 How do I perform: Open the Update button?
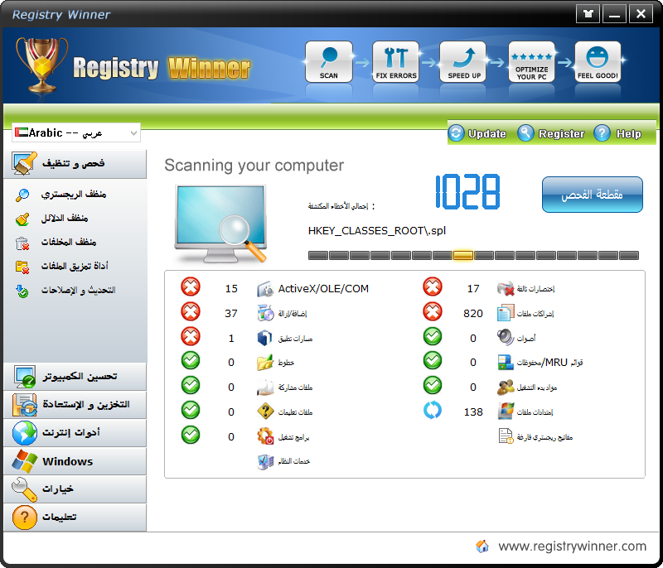point(477,133)
